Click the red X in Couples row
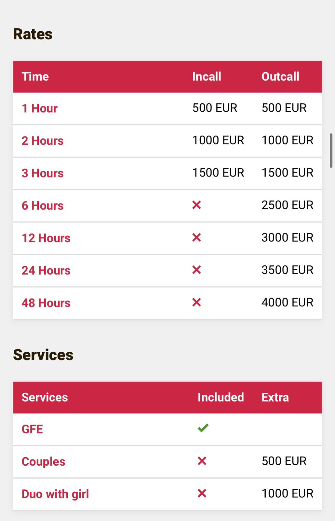The height and width of the screenshot is (521, 335). coord(202,461)
